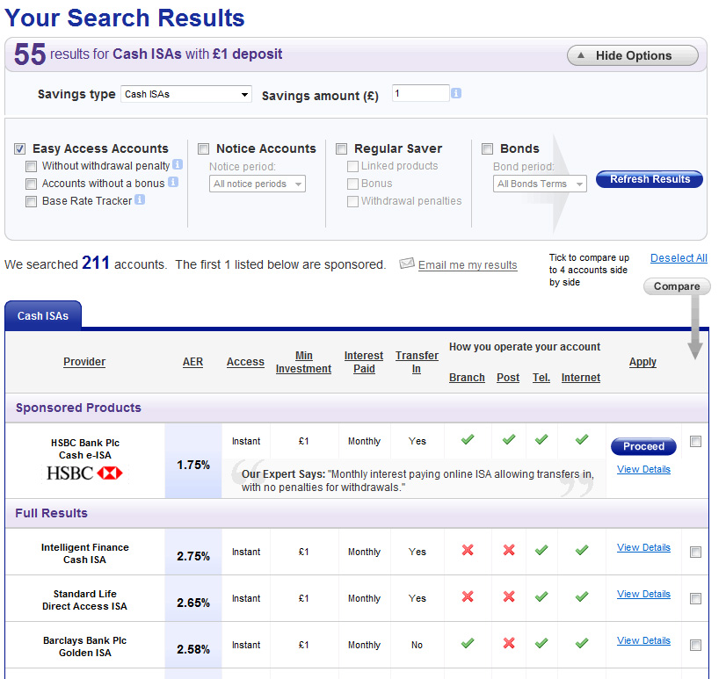Uncheck Easy Access Accounts checkbox
This screenshot has height=679, width=726.
pos(19,148)
